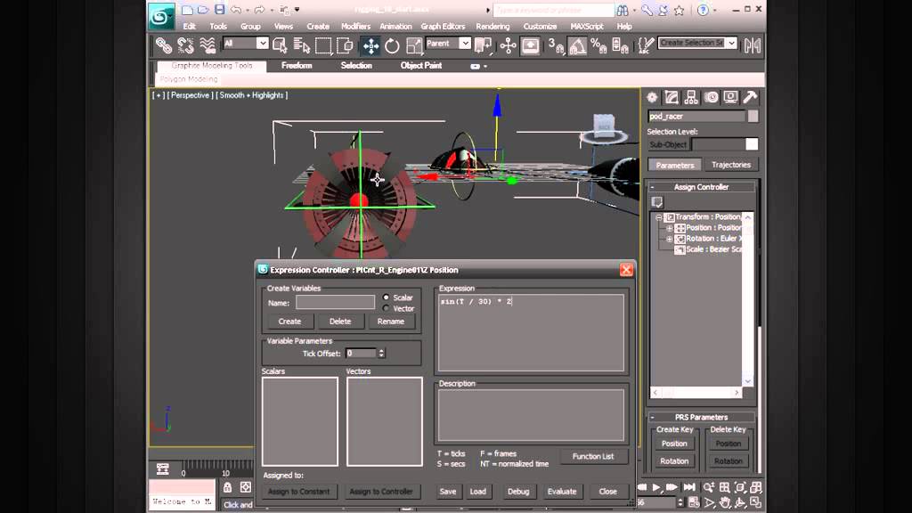The height and width of the screenshot is (513, 912).
Task: Click the Open File folder icon
Action: point(203,9)
